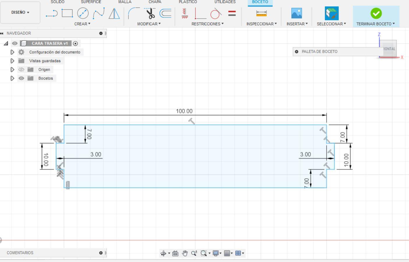Activate the Pan hand tool

pos(185,253)
